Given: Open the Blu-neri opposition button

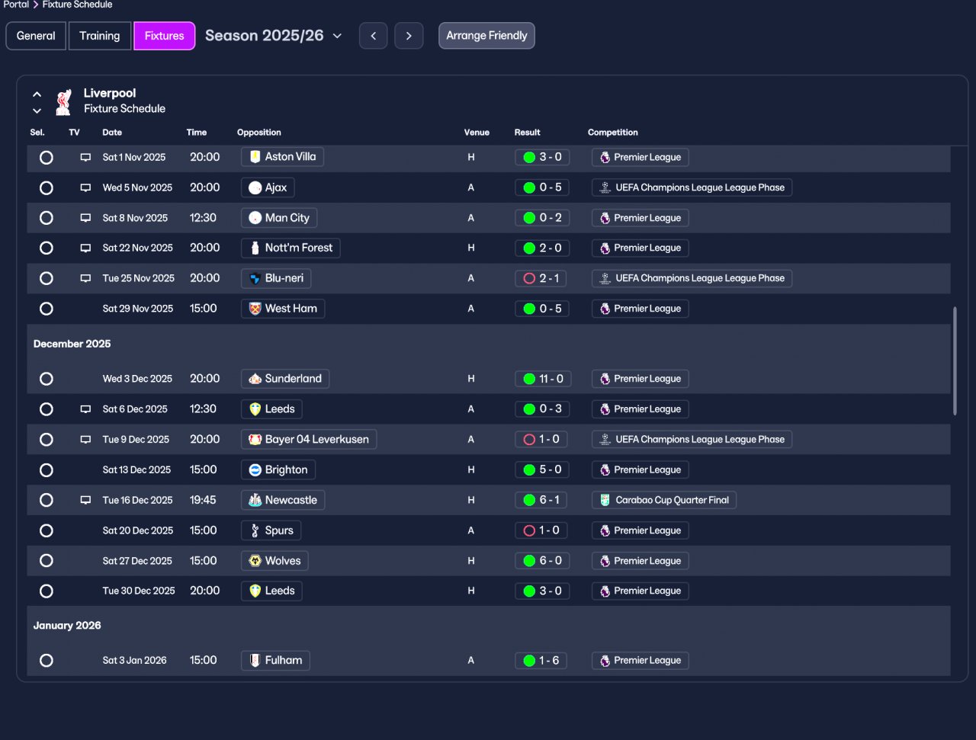Looking at the screenshot, I should [276, 278].
